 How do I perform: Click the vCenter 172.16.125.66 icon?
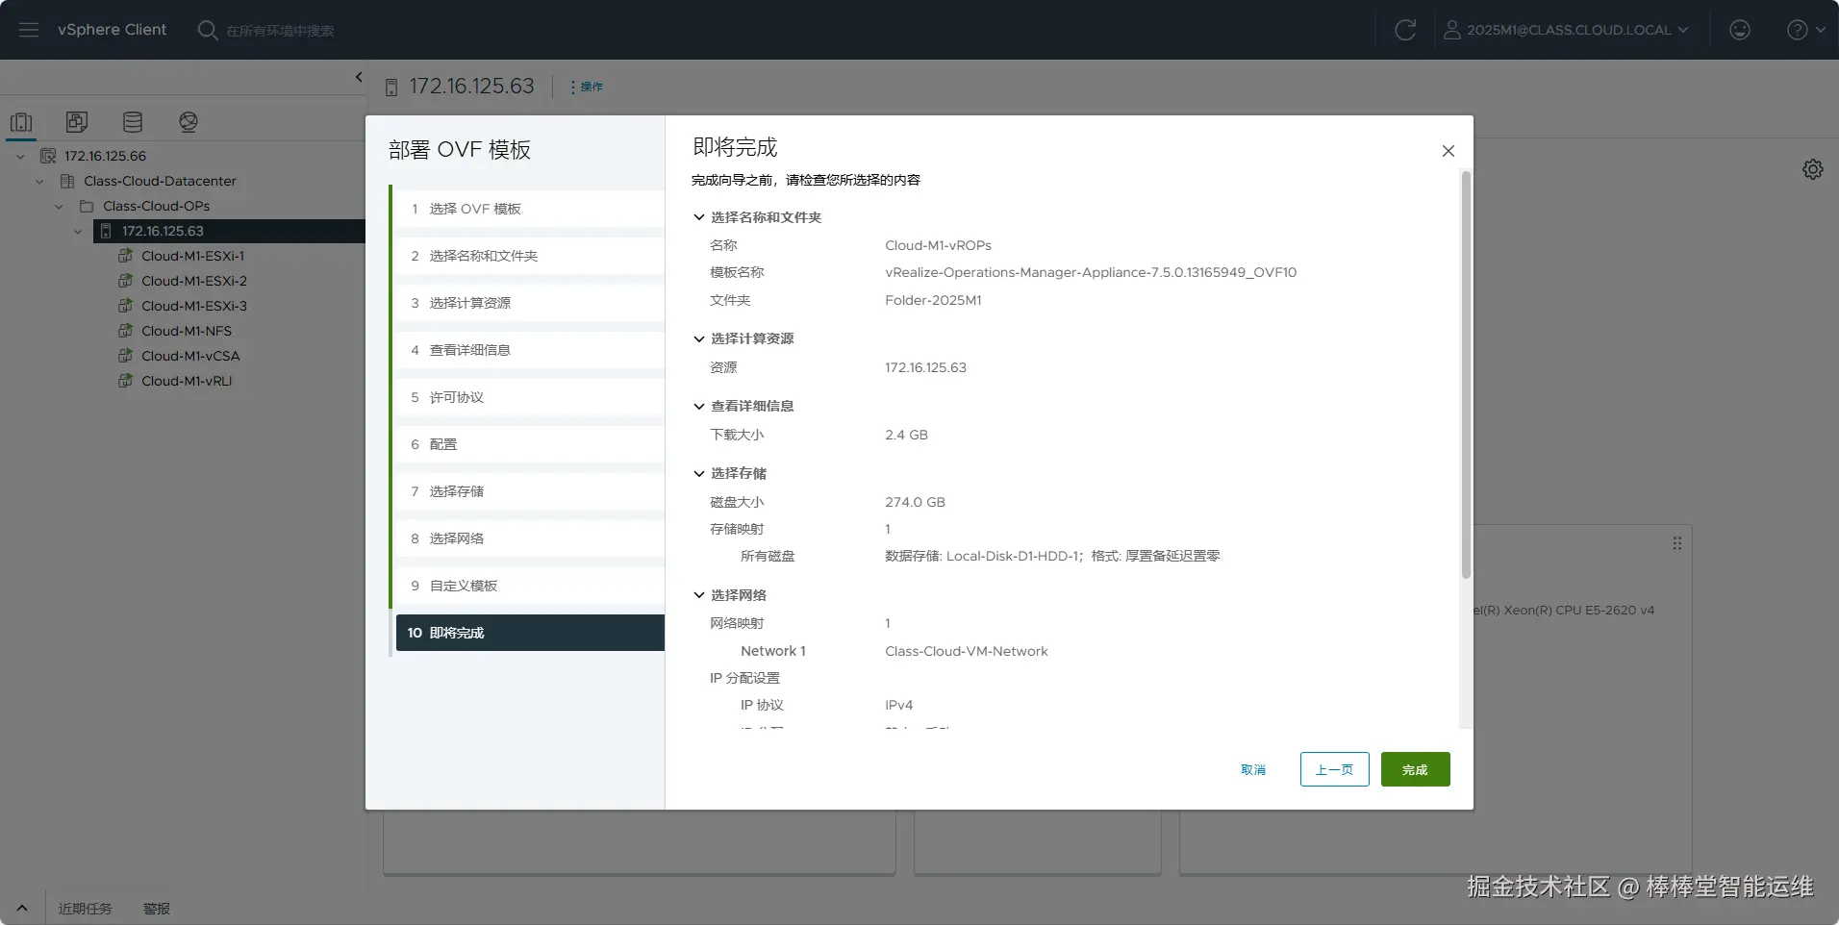[x=48, y=156]
